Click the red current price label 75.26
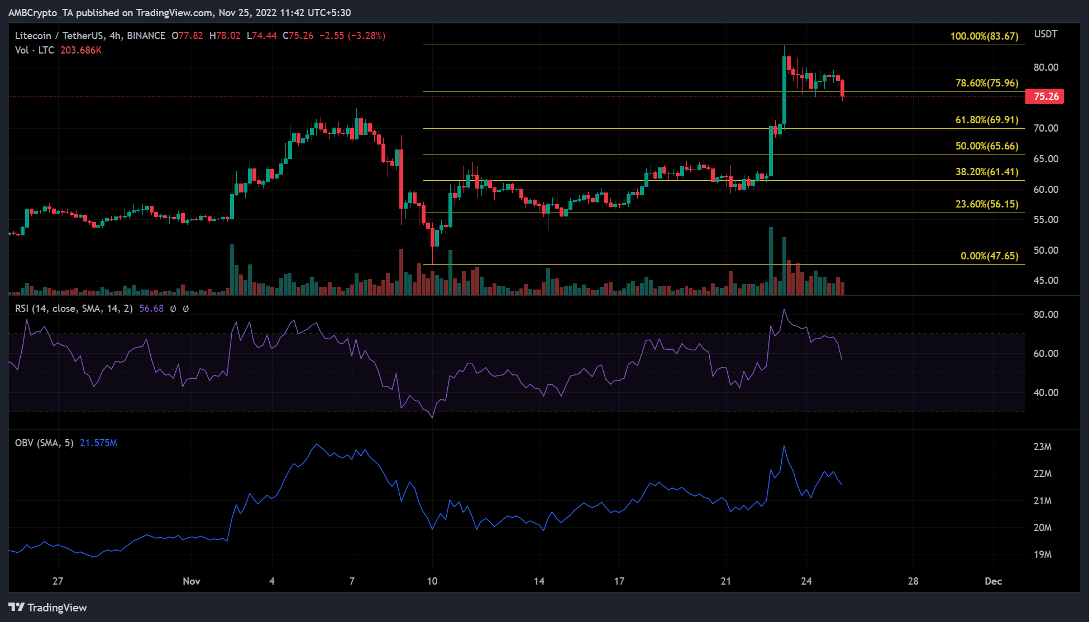 [x=1045, y=97]
